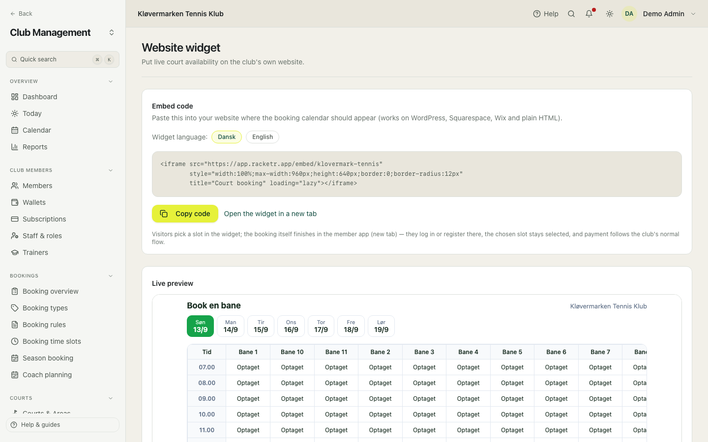Toggle the light/dark theme sun icon
The height and width of the screenshot is (442, 708).
(610, 14)
